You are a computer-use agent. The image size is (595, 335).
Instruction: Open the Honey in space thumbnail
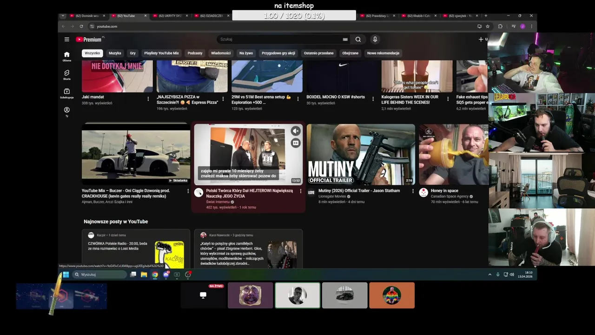click(x=453, y=154)
